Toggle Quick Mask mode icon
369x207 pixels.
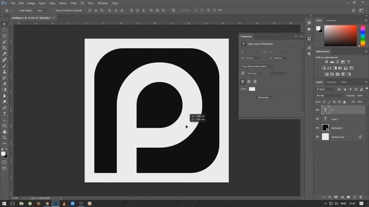coord(4,162)
